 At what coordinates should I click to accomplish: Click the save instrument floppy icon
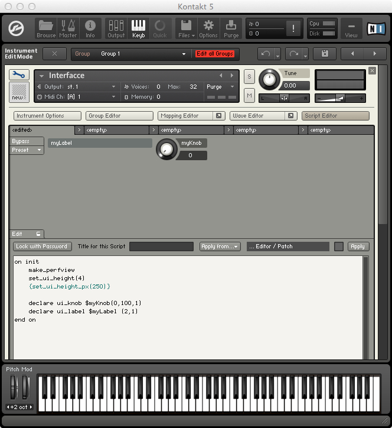point(324,54)
